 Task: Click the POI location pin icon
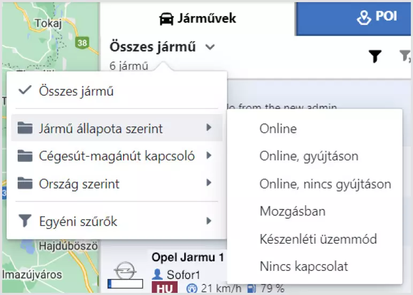pos(364,17)
